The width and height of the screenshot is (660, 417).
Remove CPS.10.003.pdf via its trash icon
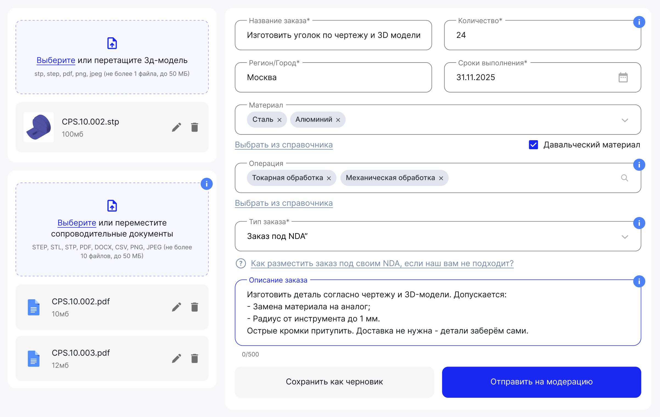(x=195, y=358)
